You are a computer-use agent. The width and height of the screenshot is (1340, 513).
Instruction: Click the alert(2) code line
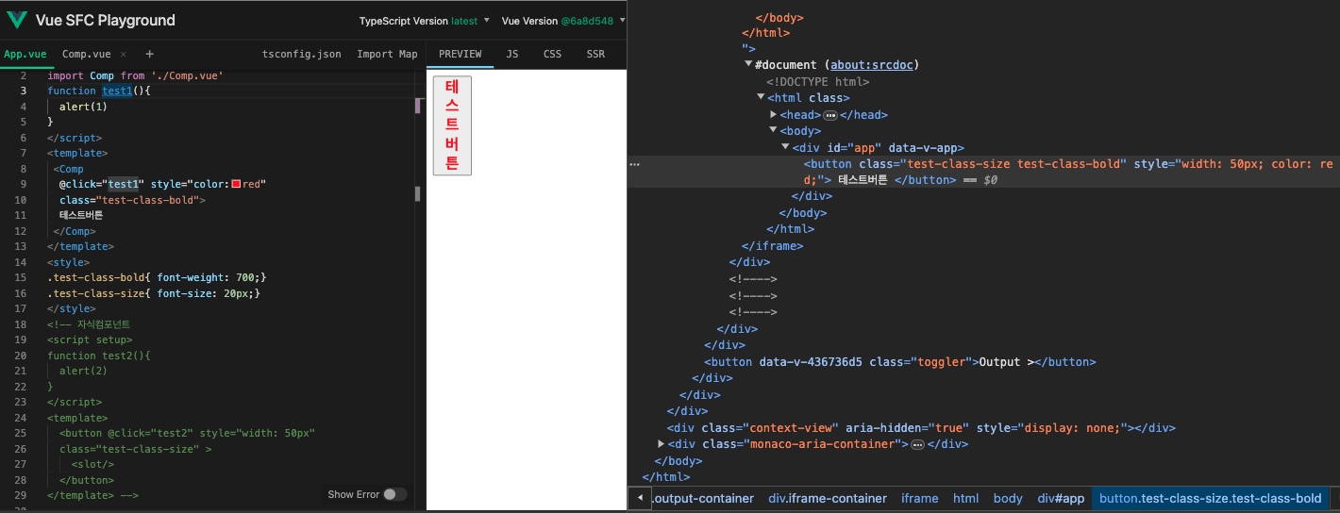pyautogui.click(x=83, y=371)
